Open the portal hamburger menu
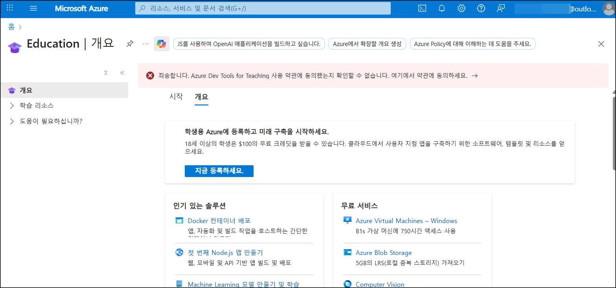 coord(33,8)
